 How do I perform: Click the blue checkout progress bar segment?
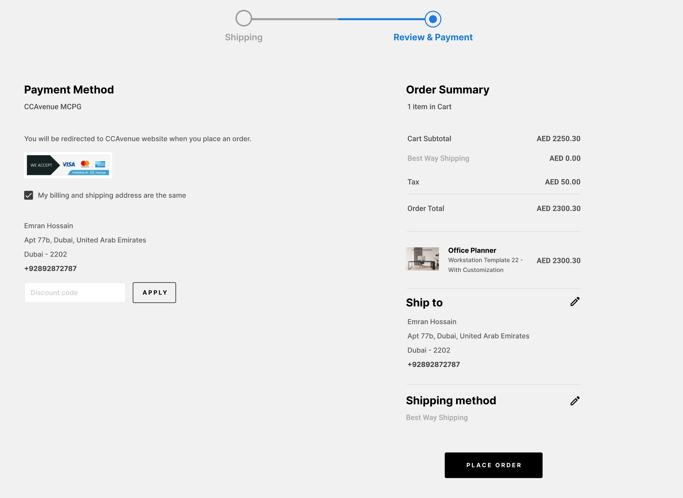click(x=381, y=19)
